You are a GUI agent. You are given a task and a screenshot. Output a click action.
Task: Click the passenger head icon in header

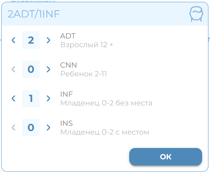tap(196, 14)
